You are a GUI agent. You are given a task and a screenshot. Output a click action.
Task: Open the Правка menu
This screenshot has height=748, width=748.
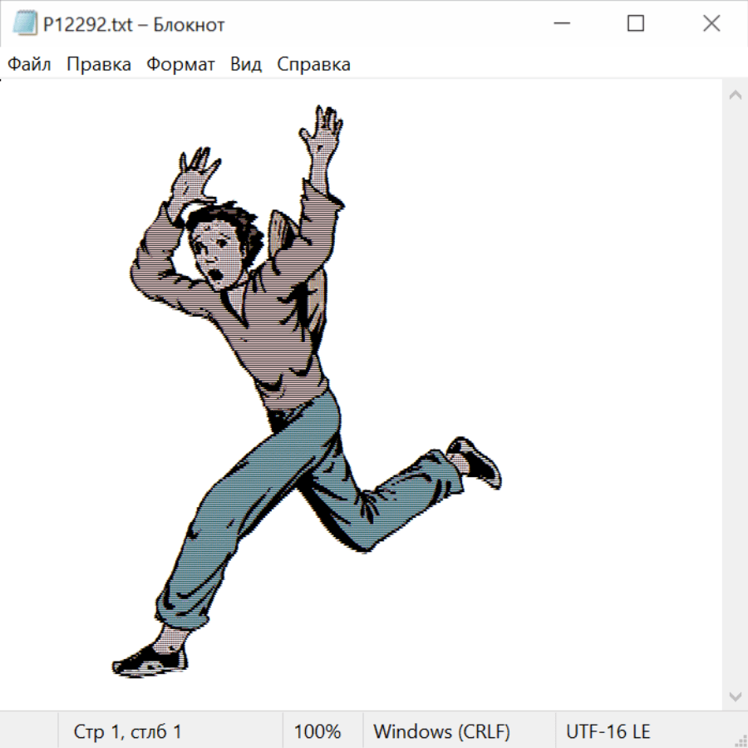click(x=99, y=65)
